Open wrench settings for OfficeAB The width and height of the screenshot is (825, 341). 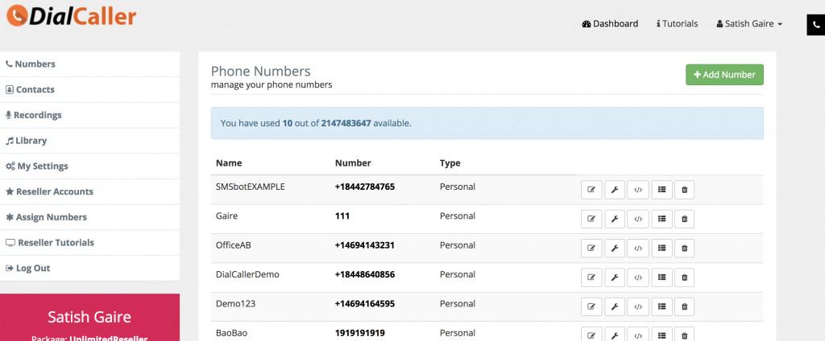click(x=615, y=248)
